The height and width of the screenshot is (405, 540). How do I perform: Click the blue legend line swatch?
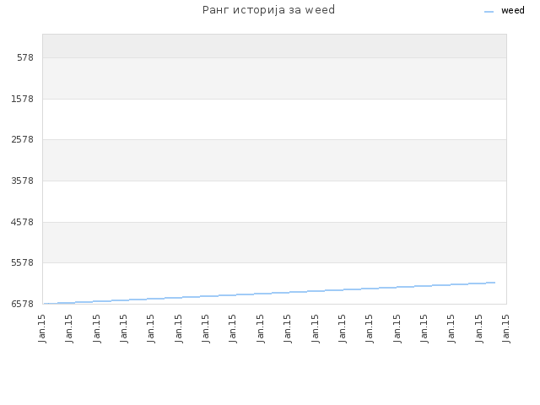(489, 12)
